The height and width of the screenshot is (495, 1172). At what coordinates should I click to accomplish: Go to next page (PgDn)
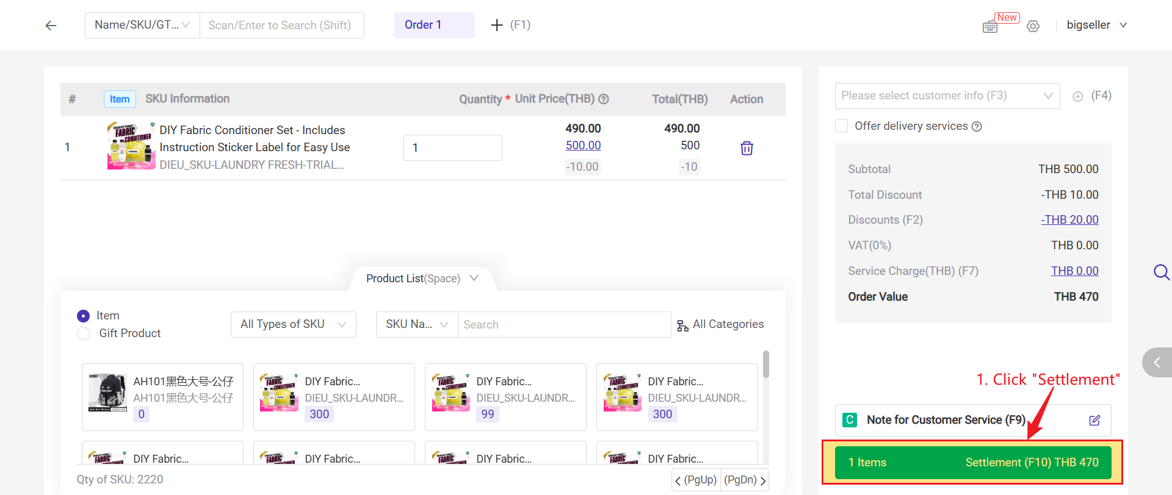coord(745,480)
